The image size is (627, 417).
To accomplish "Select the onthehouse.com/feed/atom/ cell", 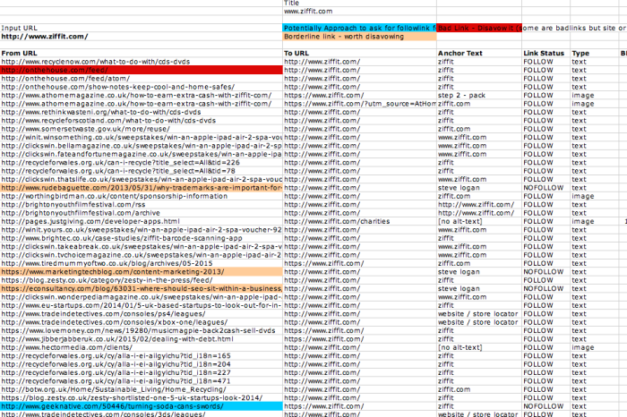I will (142, 78).
